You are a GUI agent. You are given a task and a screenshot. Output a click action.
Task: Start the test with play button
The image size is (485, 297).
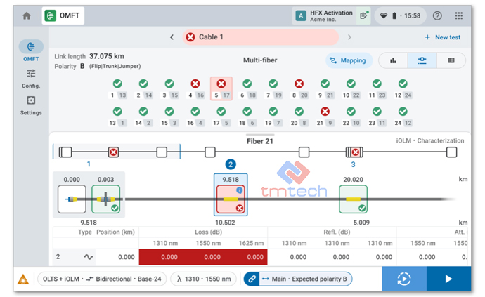tap(448, 279)
